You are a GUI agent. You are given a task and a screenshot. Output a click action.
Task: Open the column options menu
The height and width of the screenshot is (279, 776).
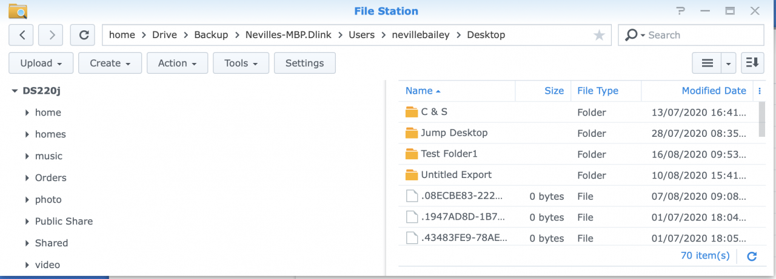pyautogui.click(x=759, y=91)
